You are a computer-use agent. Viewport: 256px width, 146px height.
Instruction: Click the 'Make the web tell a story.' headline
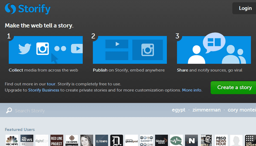pos(39,26)
